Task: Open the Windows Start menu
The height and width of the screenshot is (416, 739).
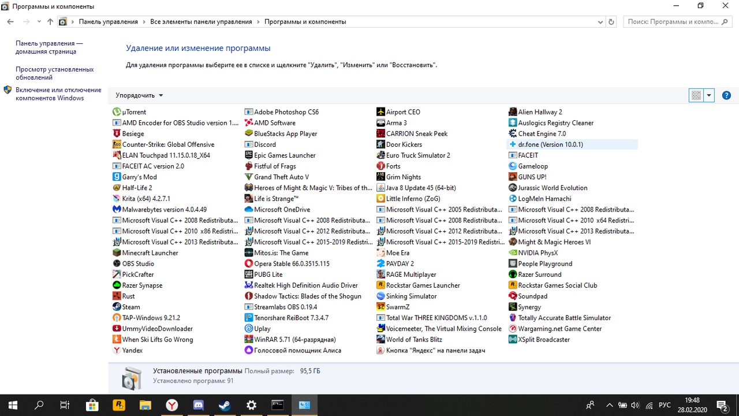Action: point(13,405)
